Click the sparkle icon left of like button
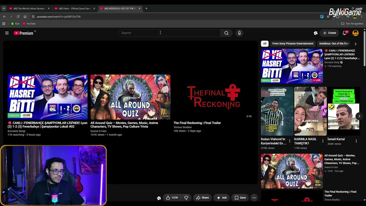The width and height of the screenshot is (366, 206). 159,198
